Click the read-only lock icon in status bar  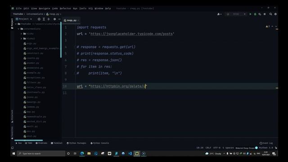[276, 148]
